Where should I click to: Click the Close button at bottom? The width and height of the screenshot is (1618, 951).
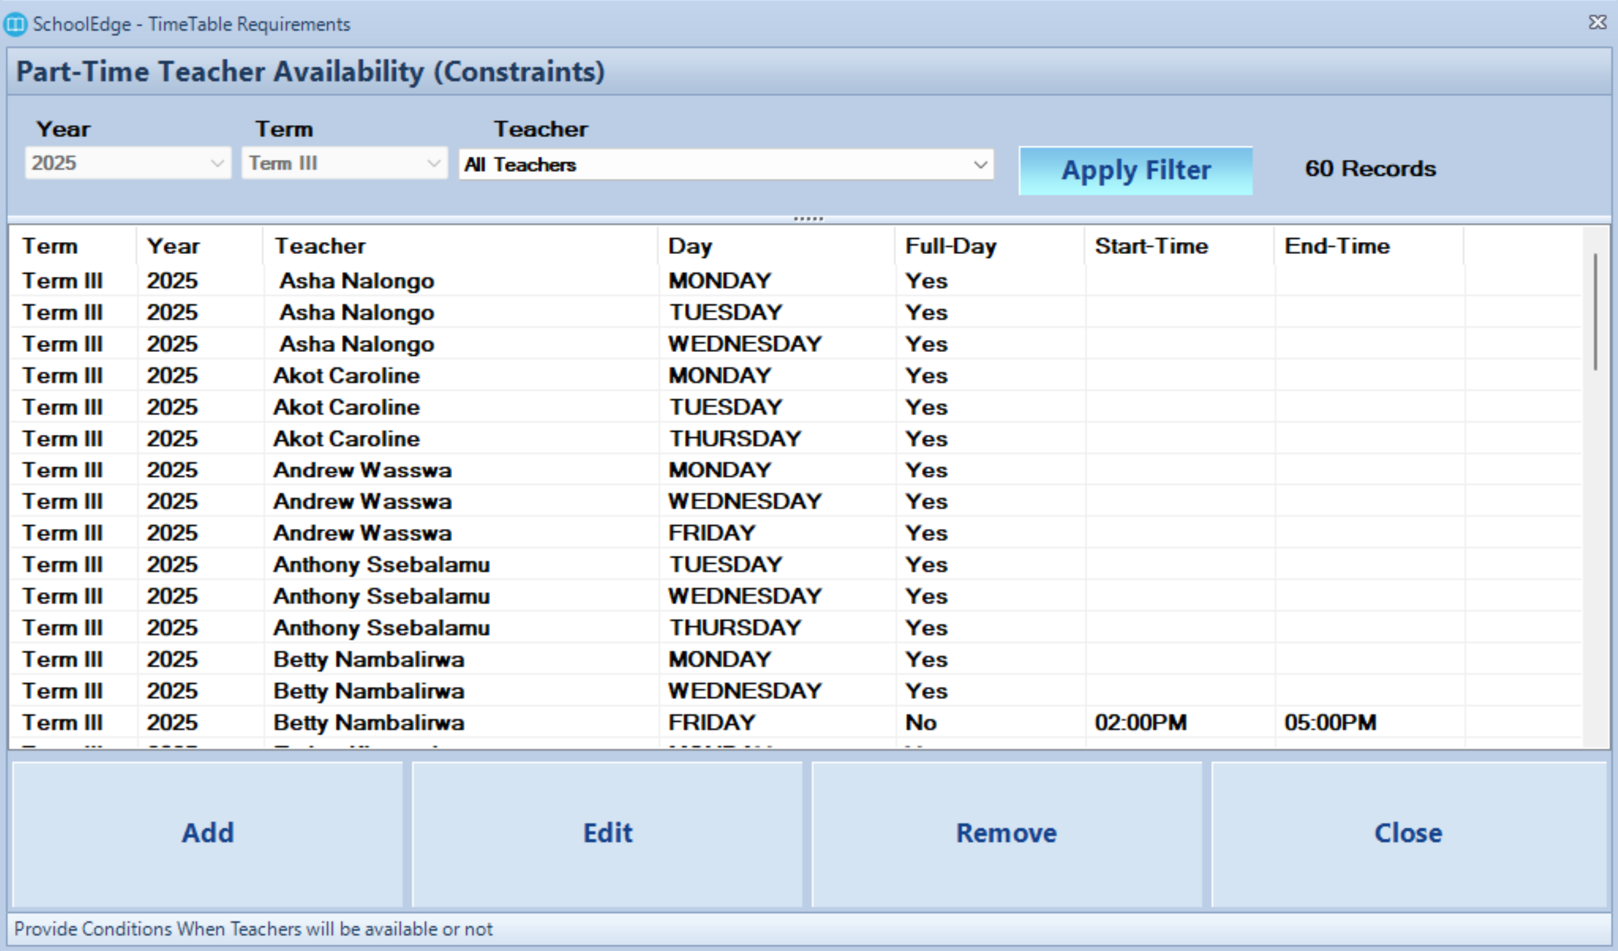click(x=1408, y=833)
